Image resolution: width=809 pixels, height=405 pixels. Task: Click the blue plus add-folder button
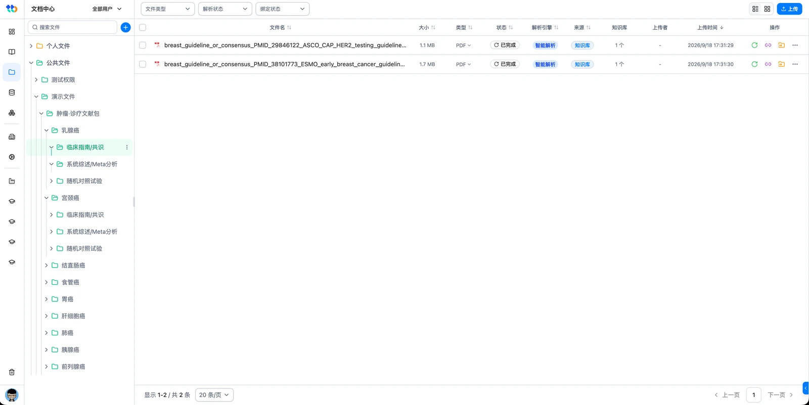click(126, 27)
